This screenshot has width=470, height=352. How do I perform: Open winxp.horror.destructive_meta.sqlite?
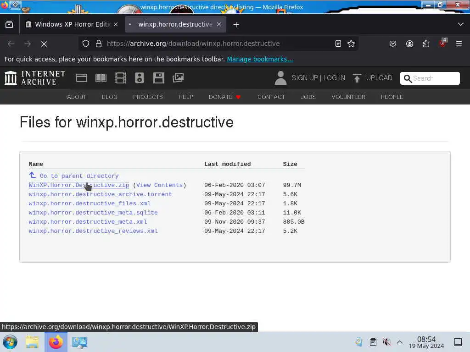tap(93, 213)
